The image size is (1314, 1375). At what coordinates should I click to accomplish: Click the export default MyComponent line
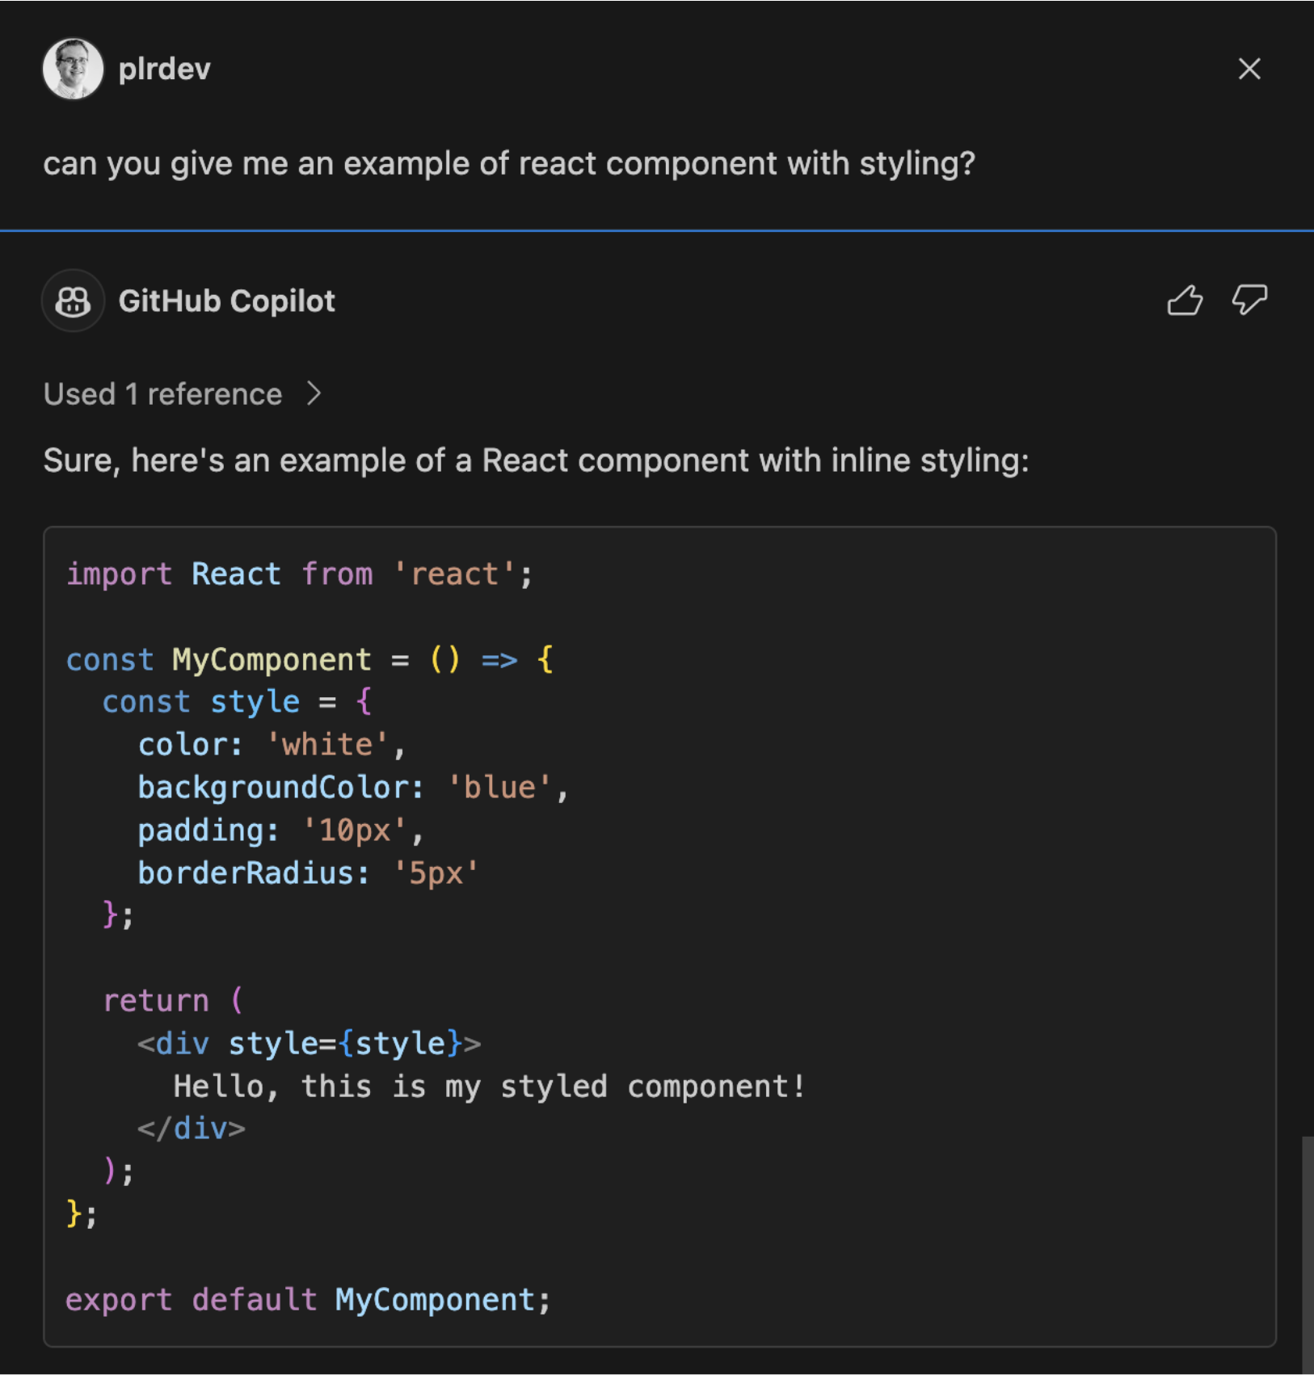pos(307,1300)
